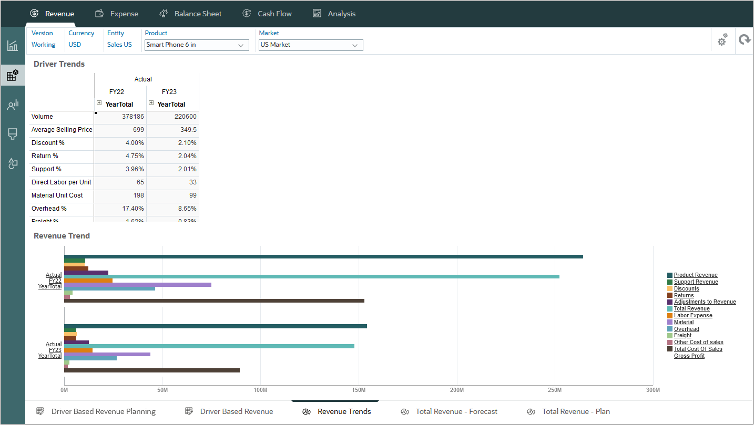Open the process cycle icon in the sidebar
The width and height of the screenshot is (754, 425).
(x=13, y=163)
